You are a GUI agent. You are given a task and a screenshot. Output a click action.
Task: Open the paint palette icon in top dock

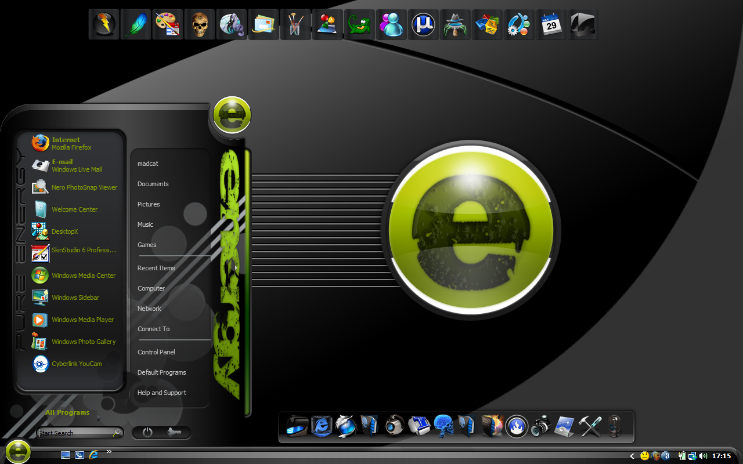(168, 25)
